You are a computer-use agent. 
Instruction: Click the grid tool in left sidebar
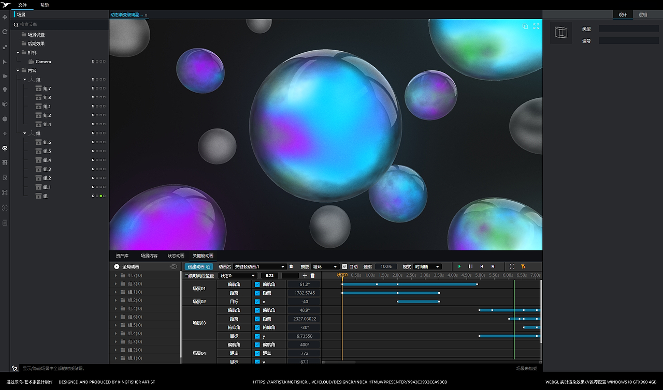click(x=5, y=162)
